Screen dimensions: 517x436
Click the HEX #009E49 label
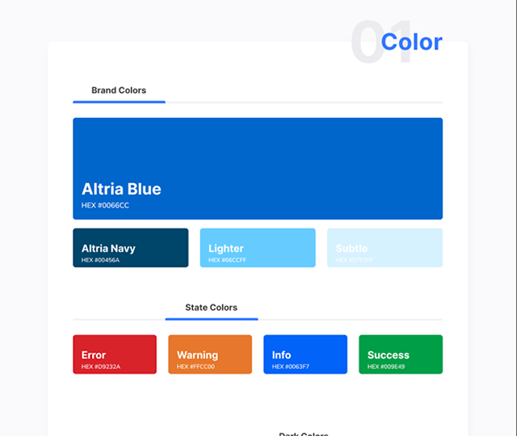pyautogui.click(x=386, y=367)
